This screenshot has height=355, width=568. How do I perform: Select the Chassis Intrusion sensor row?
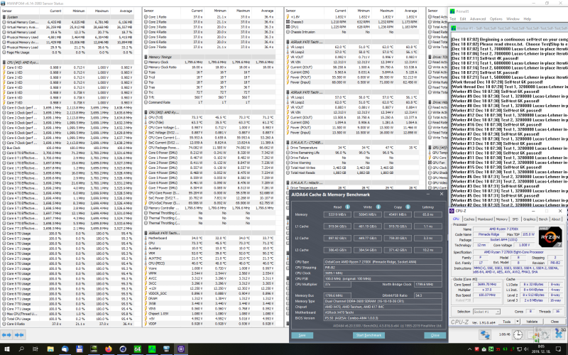351,32
